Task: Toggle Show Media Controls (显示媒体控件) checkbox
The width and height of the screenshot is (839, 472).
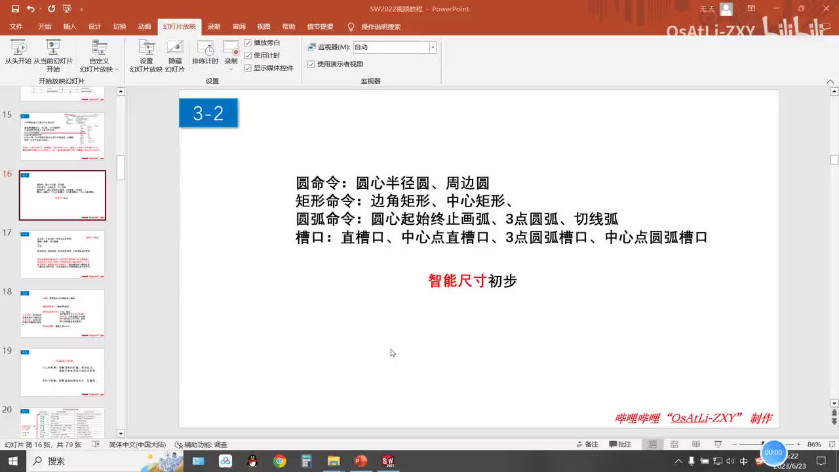Action: [269, 68]
